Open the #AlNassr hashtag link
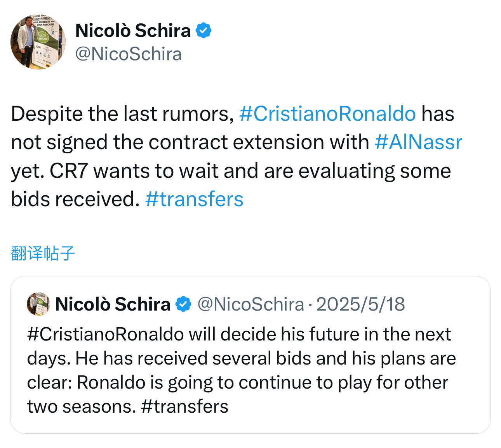The image size is (501, 448). pyautogui.click(x=418, y=142)
